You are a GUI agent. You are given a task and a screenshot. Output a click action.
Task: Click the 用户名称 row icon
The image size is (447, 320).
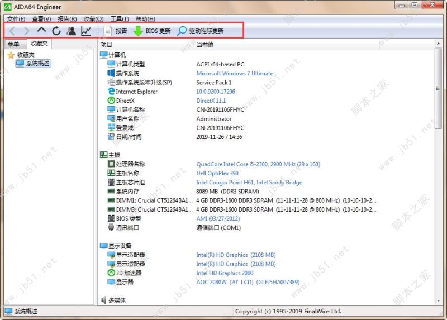pyautogui.click(x=111, y=118)
